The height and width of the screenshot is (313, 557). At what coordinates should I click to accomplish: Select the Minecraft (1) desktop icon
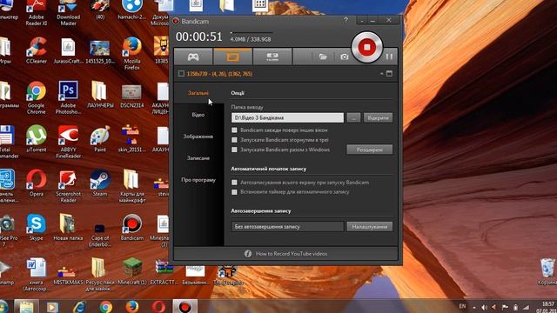click(131, 272)
